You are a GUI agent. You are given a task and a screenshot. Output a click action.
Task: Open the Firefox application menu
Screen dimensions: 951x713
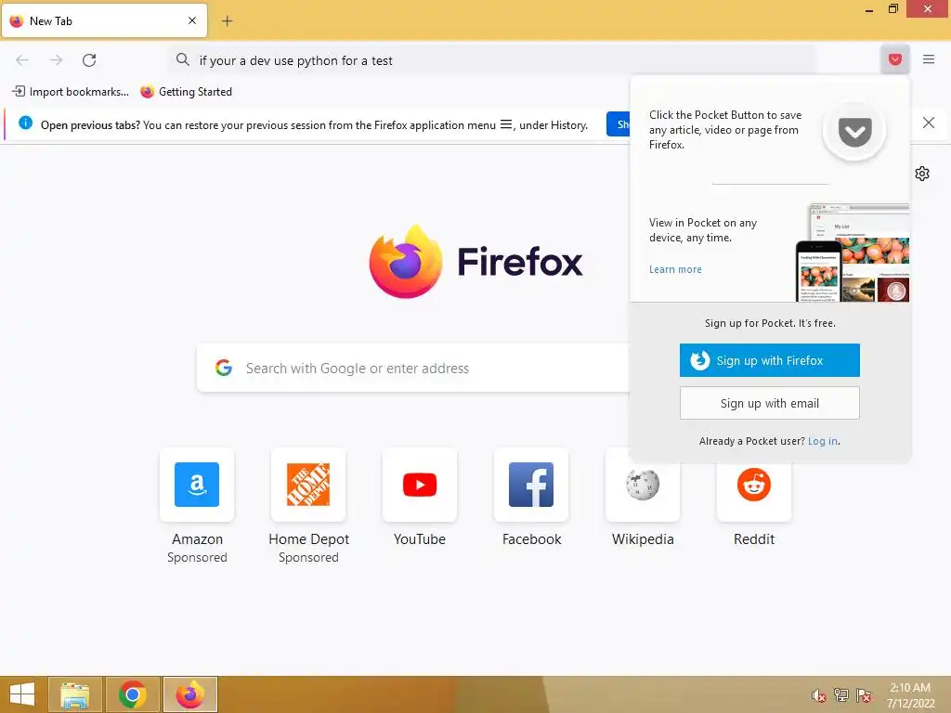point(928,59)
